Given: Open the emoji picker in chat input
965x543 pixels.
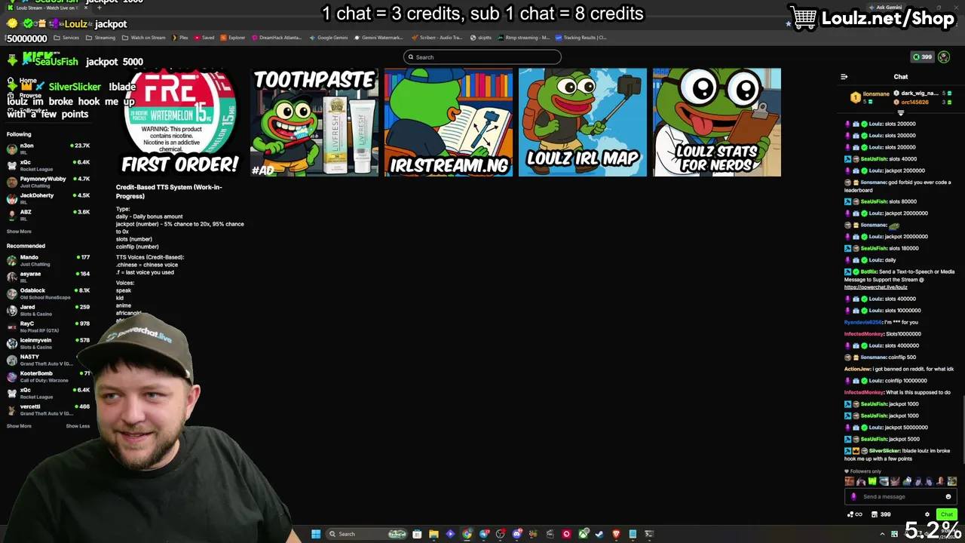Looking at the screenshot, I should point(948,496).
